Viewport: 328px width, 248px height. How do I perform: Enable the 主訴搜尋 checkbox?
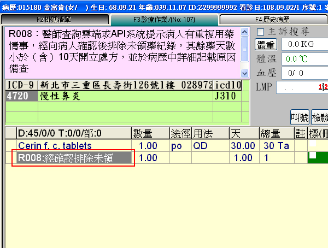[x=261, y=32]
